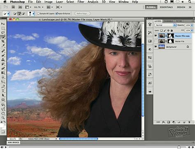Open the Screen Mode dropdown
The height and width of the screenshot is (149, 195).
pyautogui.click(x=59, y=7)
